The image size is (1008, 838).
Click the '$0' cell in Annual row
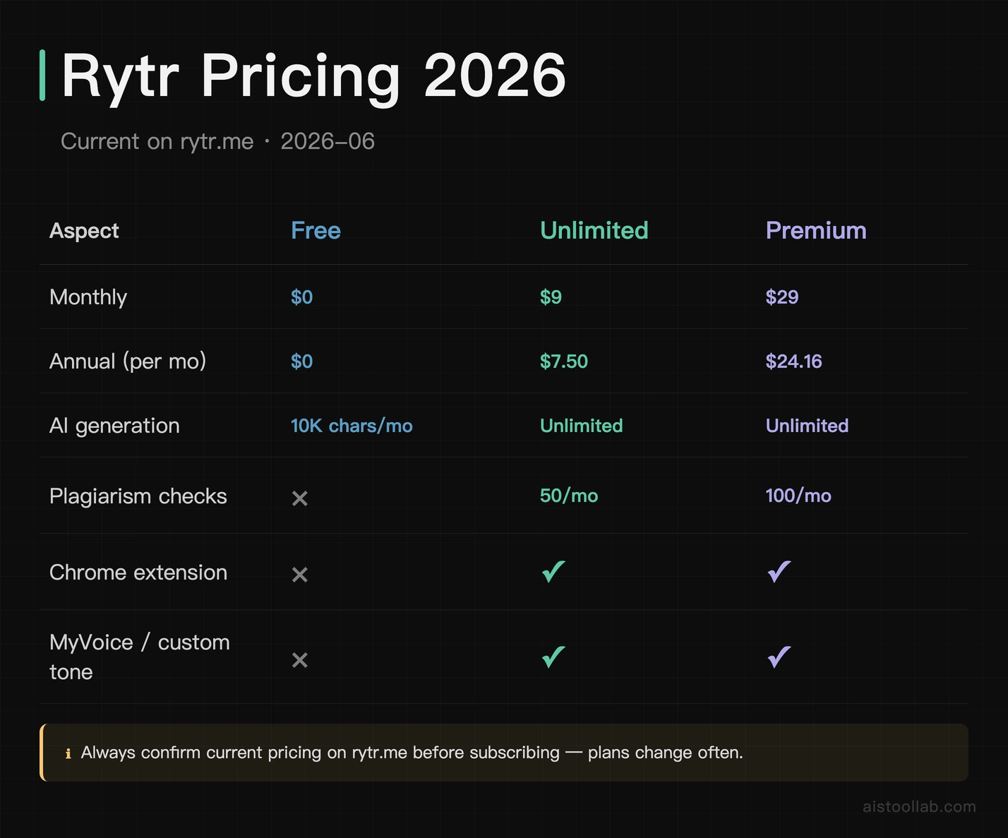301,361
